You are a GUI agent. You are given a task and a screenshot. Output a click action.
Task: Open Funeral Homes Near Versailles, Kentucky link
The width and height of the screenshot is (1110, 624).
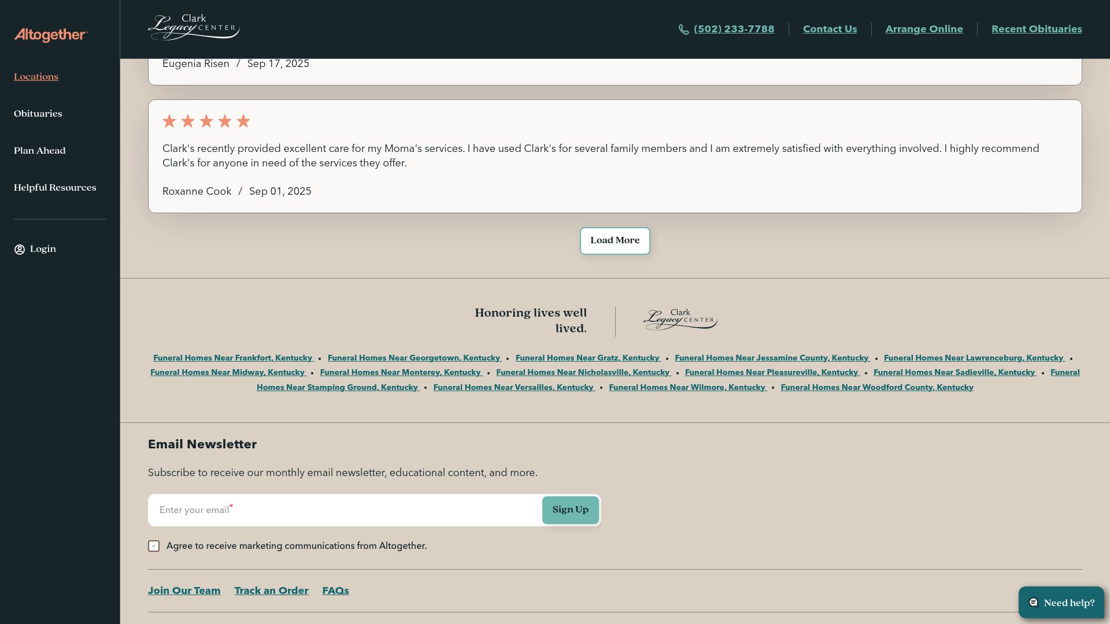point(513,388)
